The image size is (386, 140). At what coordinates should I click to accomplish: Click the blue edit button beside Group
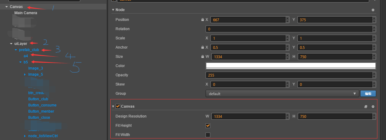(x=368, y=94)
